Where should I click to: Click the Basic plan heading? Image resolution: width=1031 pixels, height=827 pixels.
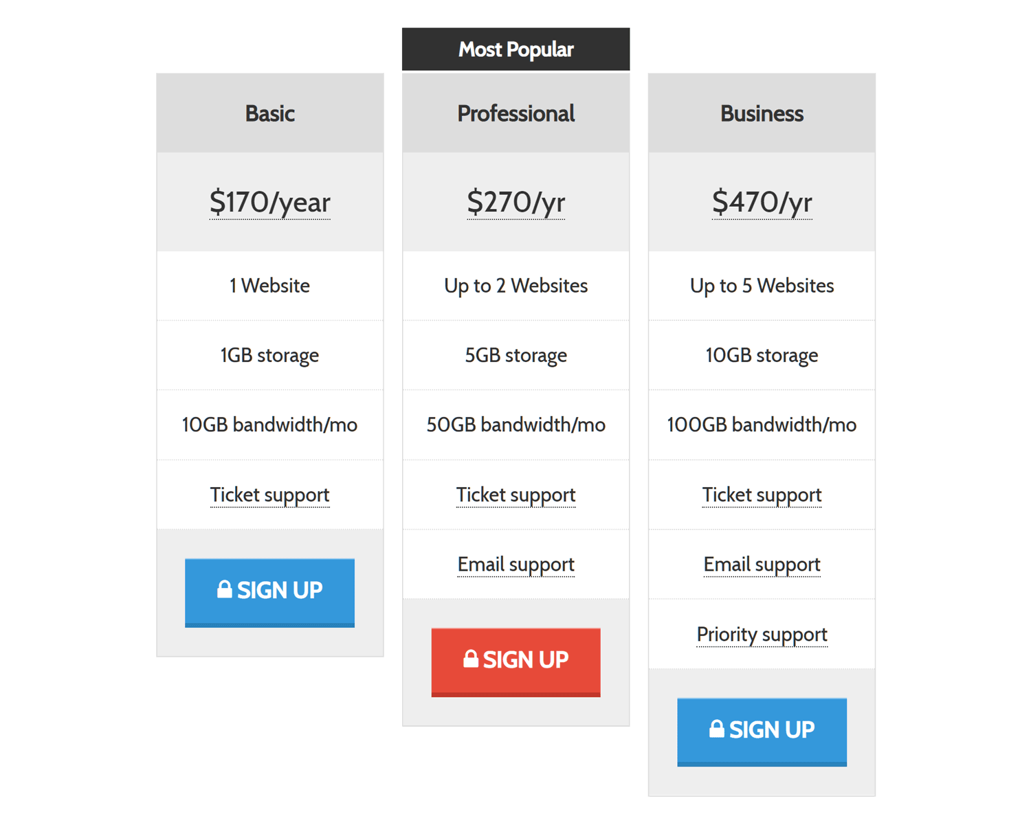(x=269, y=113)
